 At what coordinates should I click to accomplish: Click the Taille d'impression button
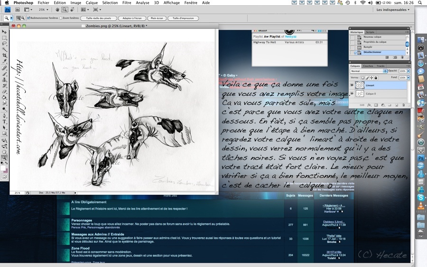183,18
